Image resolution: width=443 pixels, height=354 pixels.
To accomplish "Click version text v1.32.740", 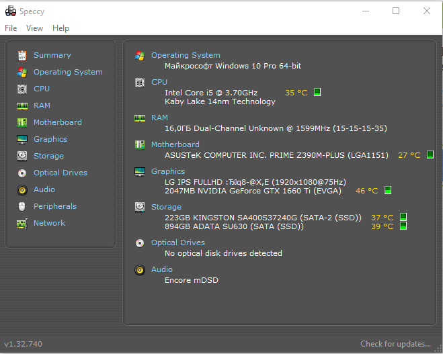I will click(x=23, y=344).
